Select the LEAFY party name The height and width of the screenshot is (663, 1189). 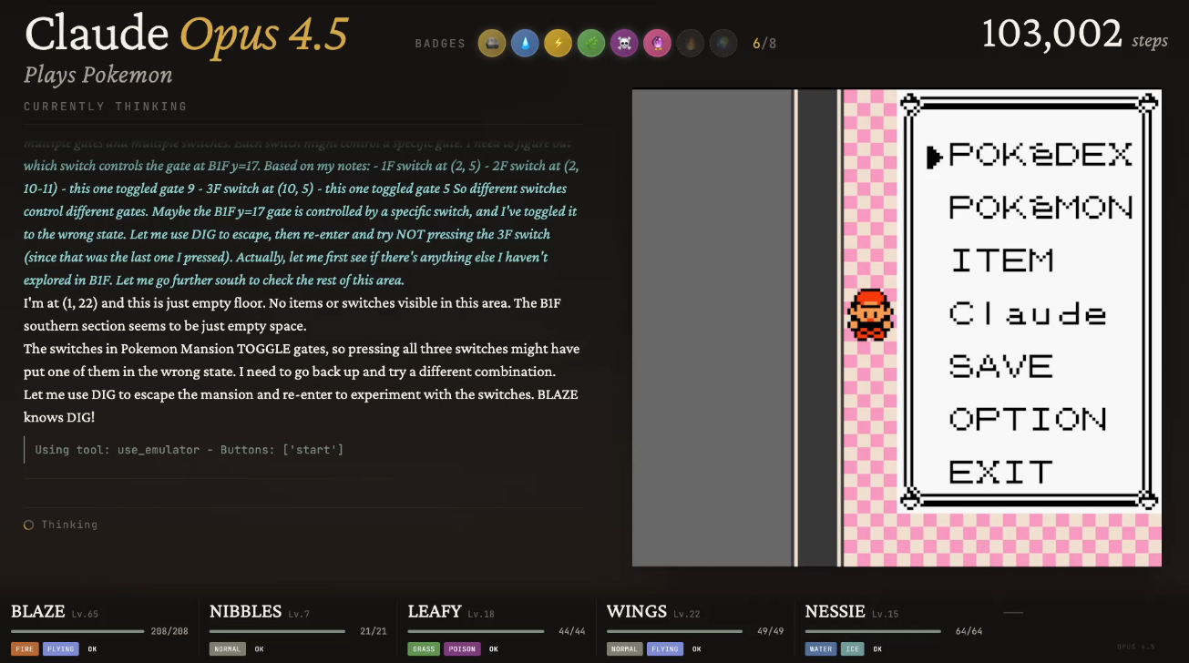click(x=435, y=612)
